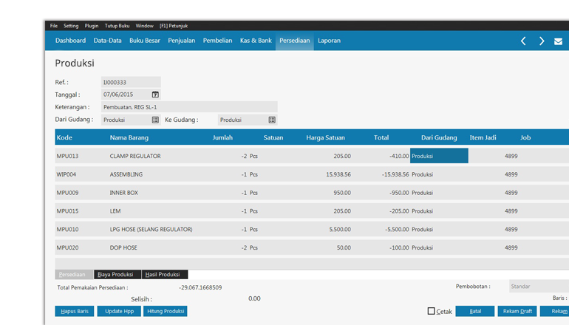Select the Total column header

[x=381, y=137]
